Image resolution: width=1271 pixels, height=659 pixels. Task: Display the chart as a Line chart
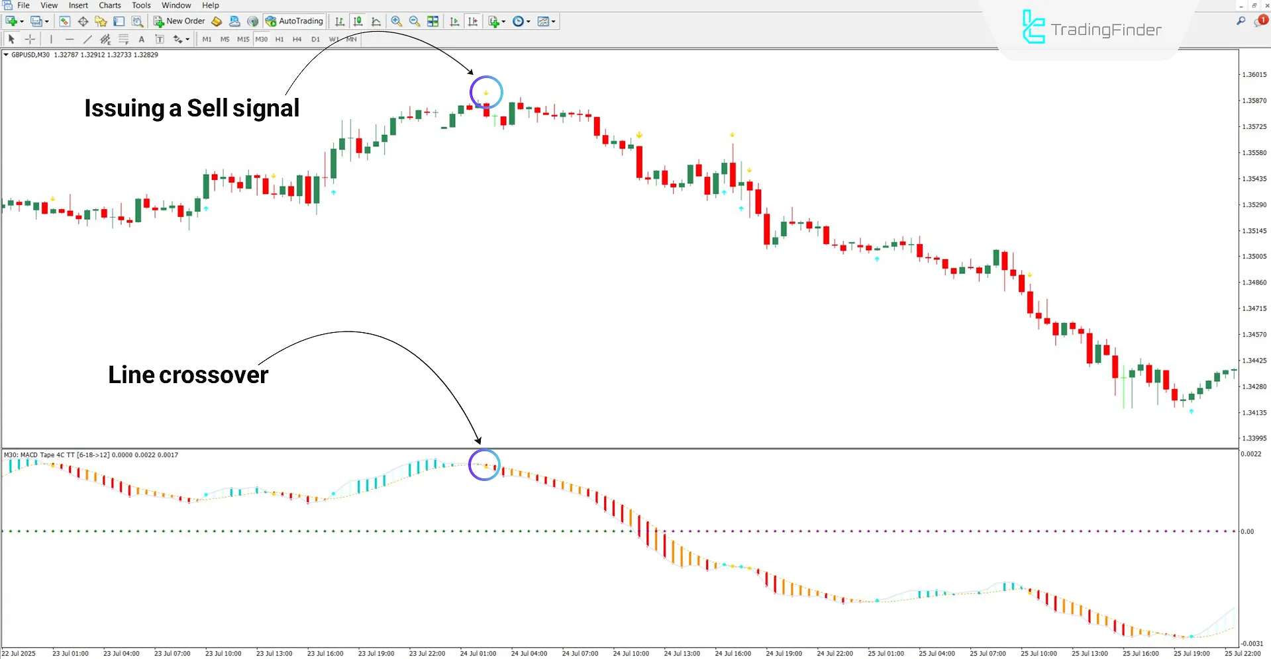[x=376, y=21]
